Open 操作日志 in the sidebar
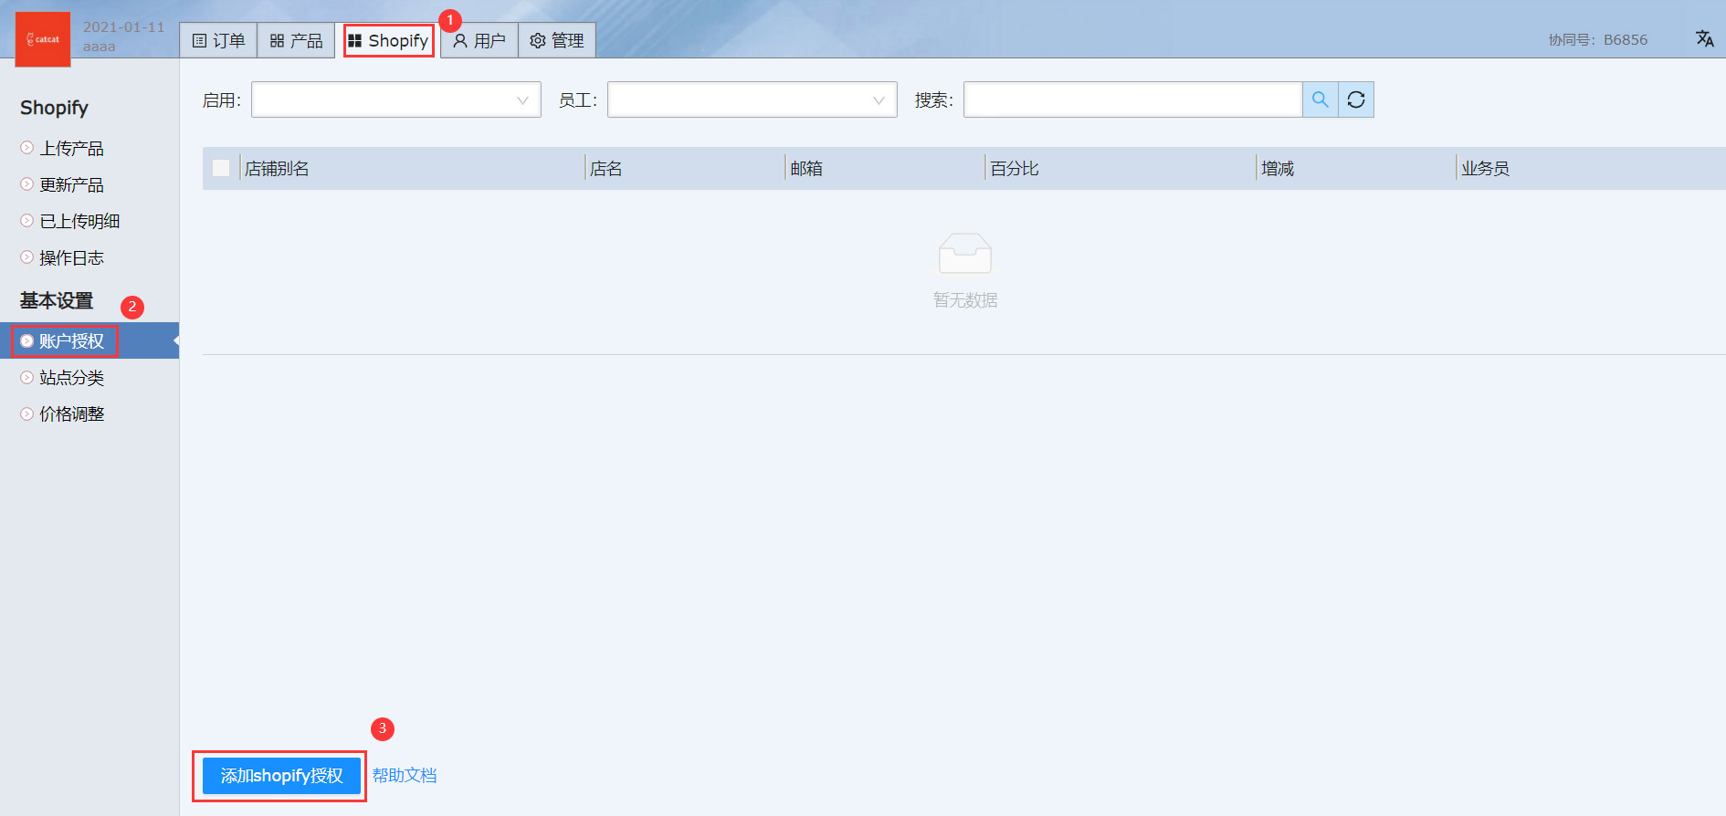 coord(71,257)
